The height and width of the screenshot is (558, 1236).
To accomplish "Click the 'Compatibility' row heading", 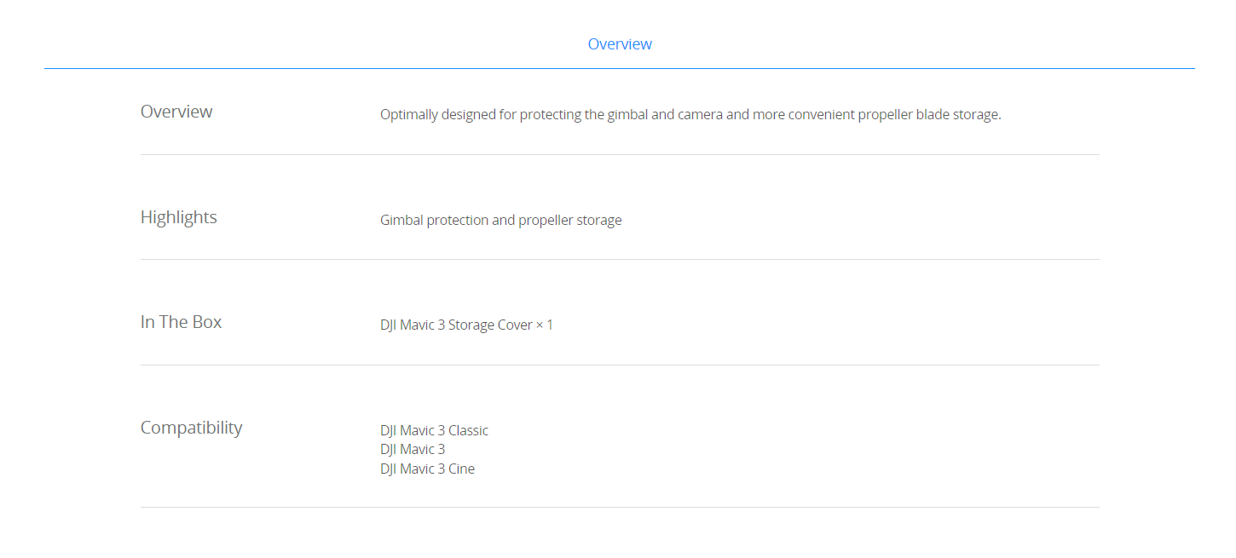I will tap(192, 428).
